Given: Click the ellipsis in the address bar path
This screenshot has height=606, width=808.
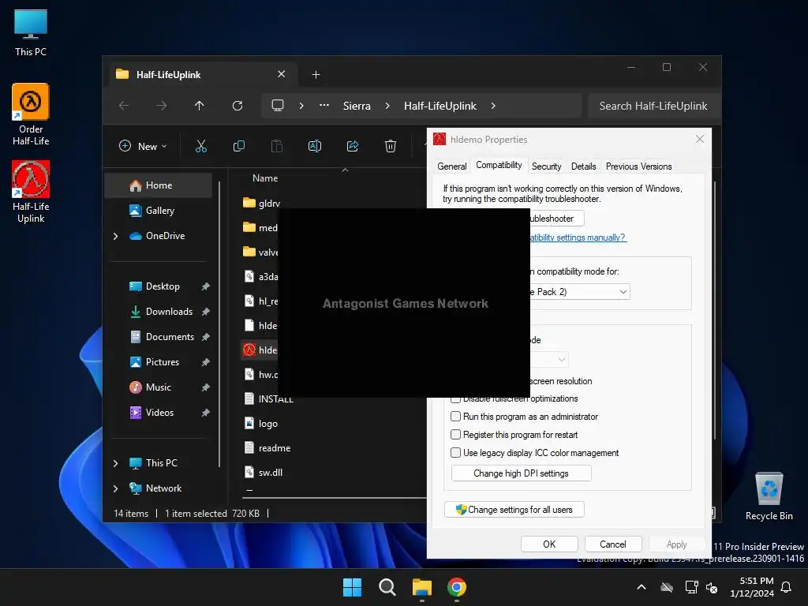Looking at the screenshot, I should (324, 105).
